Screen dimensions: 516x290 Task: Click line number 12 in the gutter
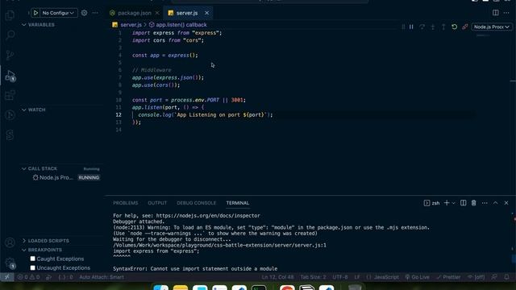pos(119,114)
